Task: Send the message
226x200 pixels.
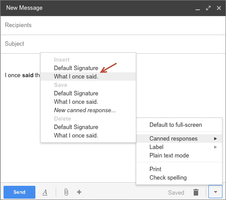Action: [19, 192]
